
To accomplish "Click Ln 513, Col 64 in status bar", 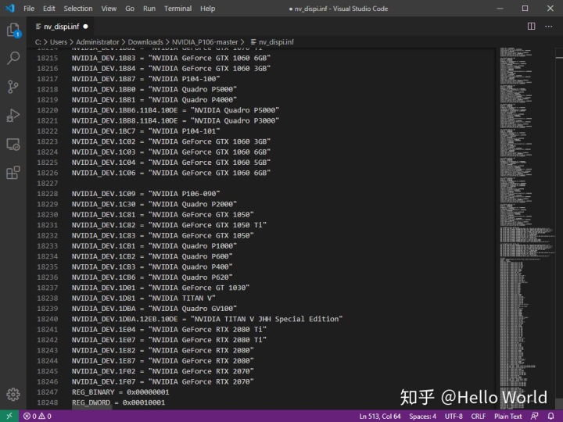I will 380,417.
